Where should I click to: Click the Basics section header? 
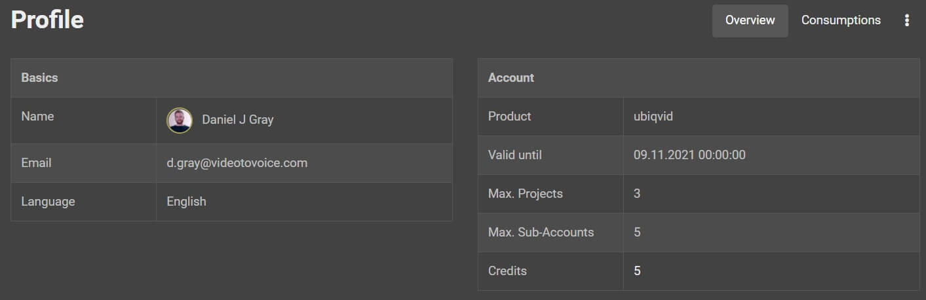pos(39,77)
